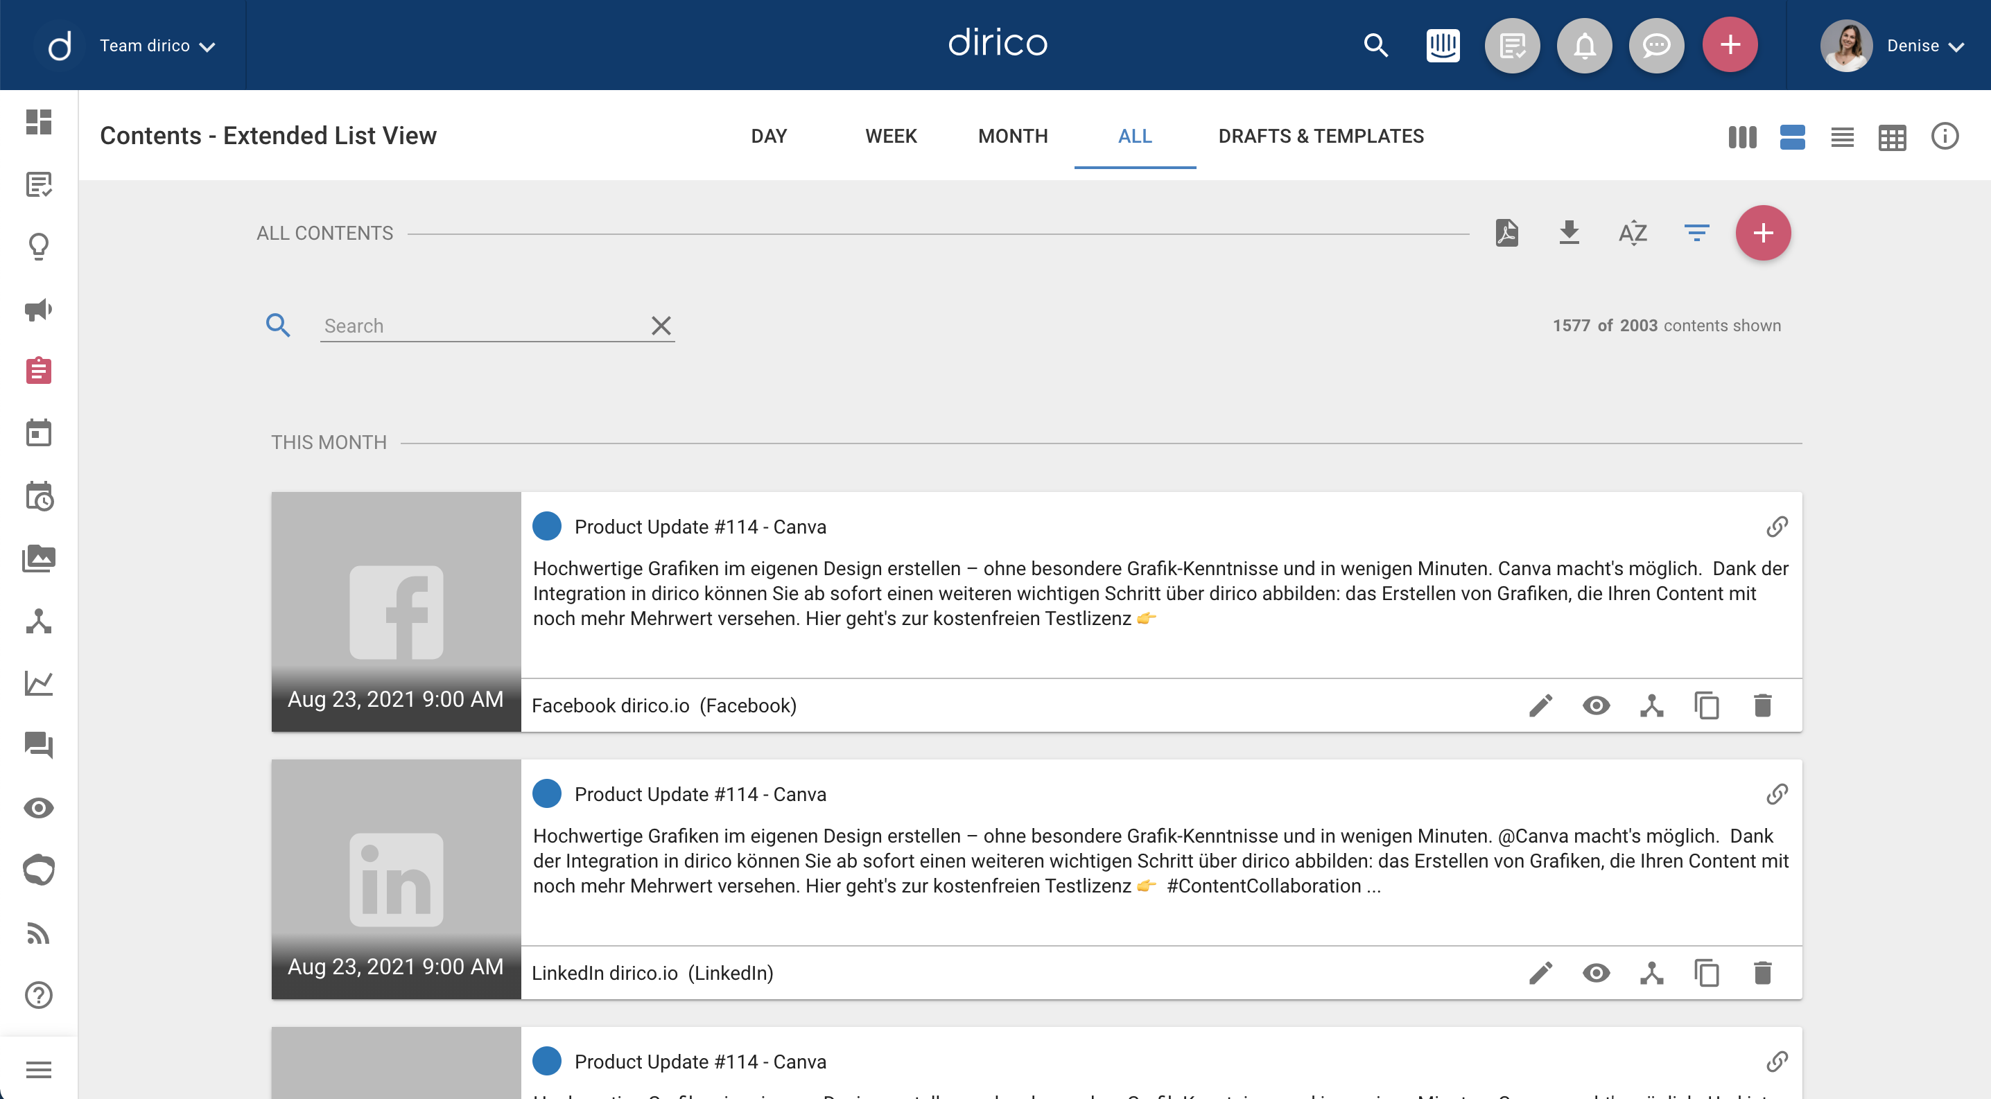Copy the link of the LinkedIn post
1991x1099 pixels.
point(1778,793)
